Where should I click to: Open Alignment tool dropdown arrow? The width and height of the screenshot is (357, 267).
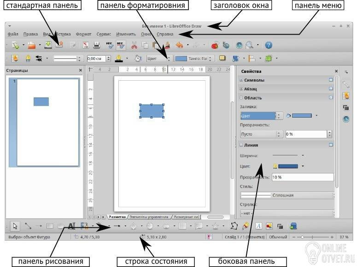(x=260, y=59)
